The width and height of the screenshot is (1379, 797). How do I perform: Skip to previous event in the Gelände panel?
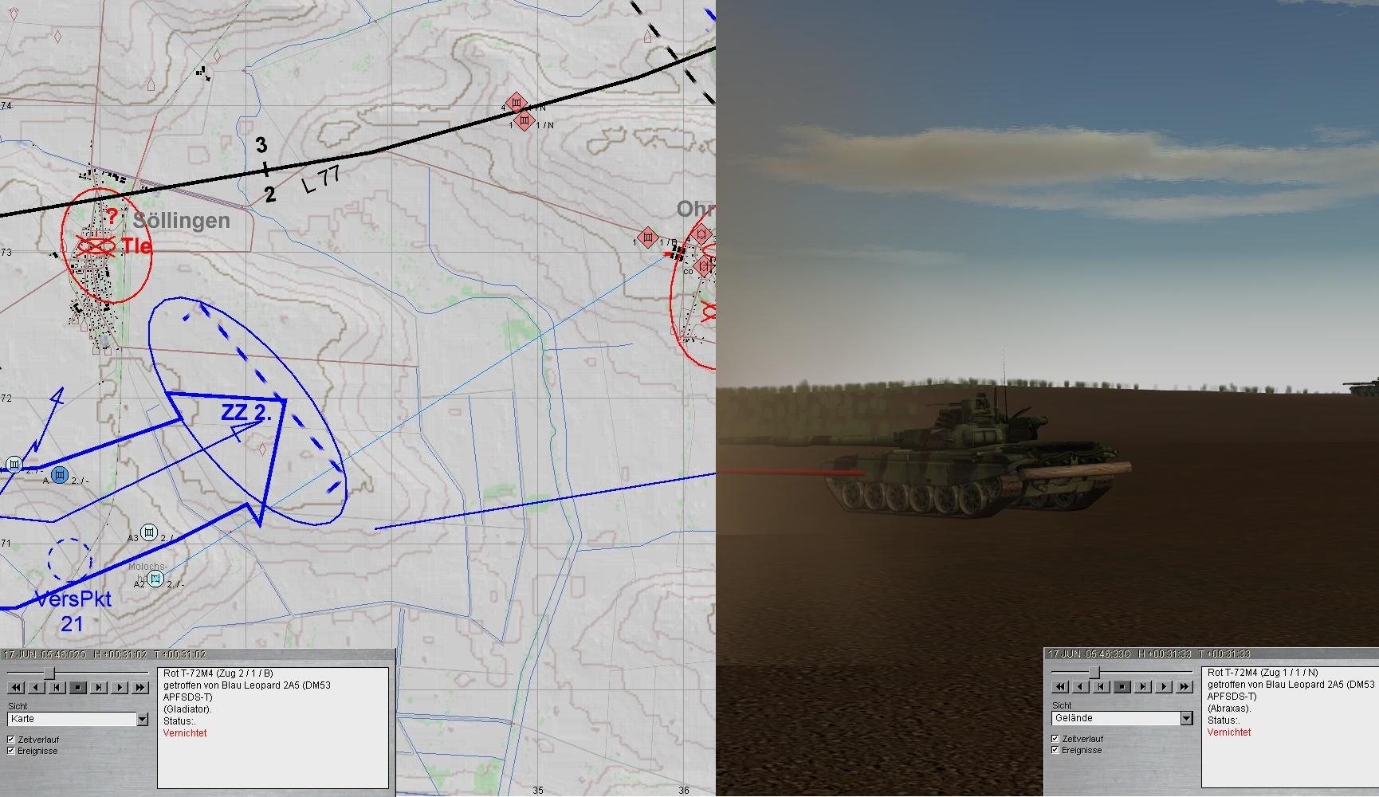pos(1101,686)
